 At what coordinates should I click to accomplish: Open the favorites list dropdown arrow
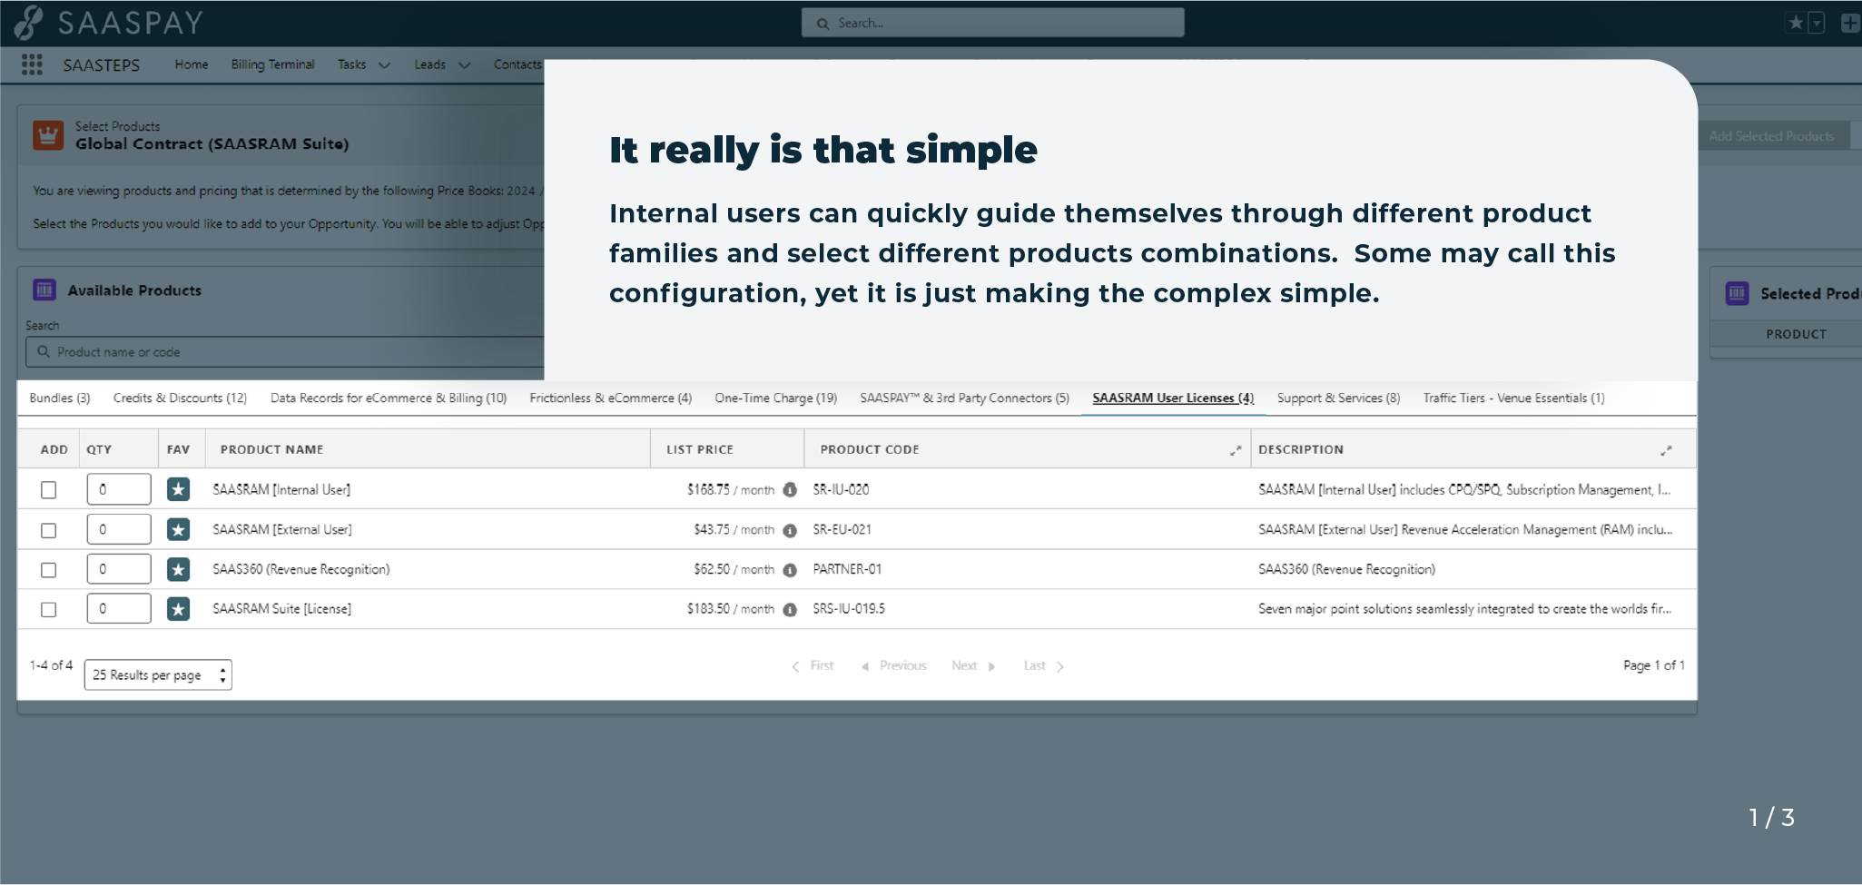1816,23
